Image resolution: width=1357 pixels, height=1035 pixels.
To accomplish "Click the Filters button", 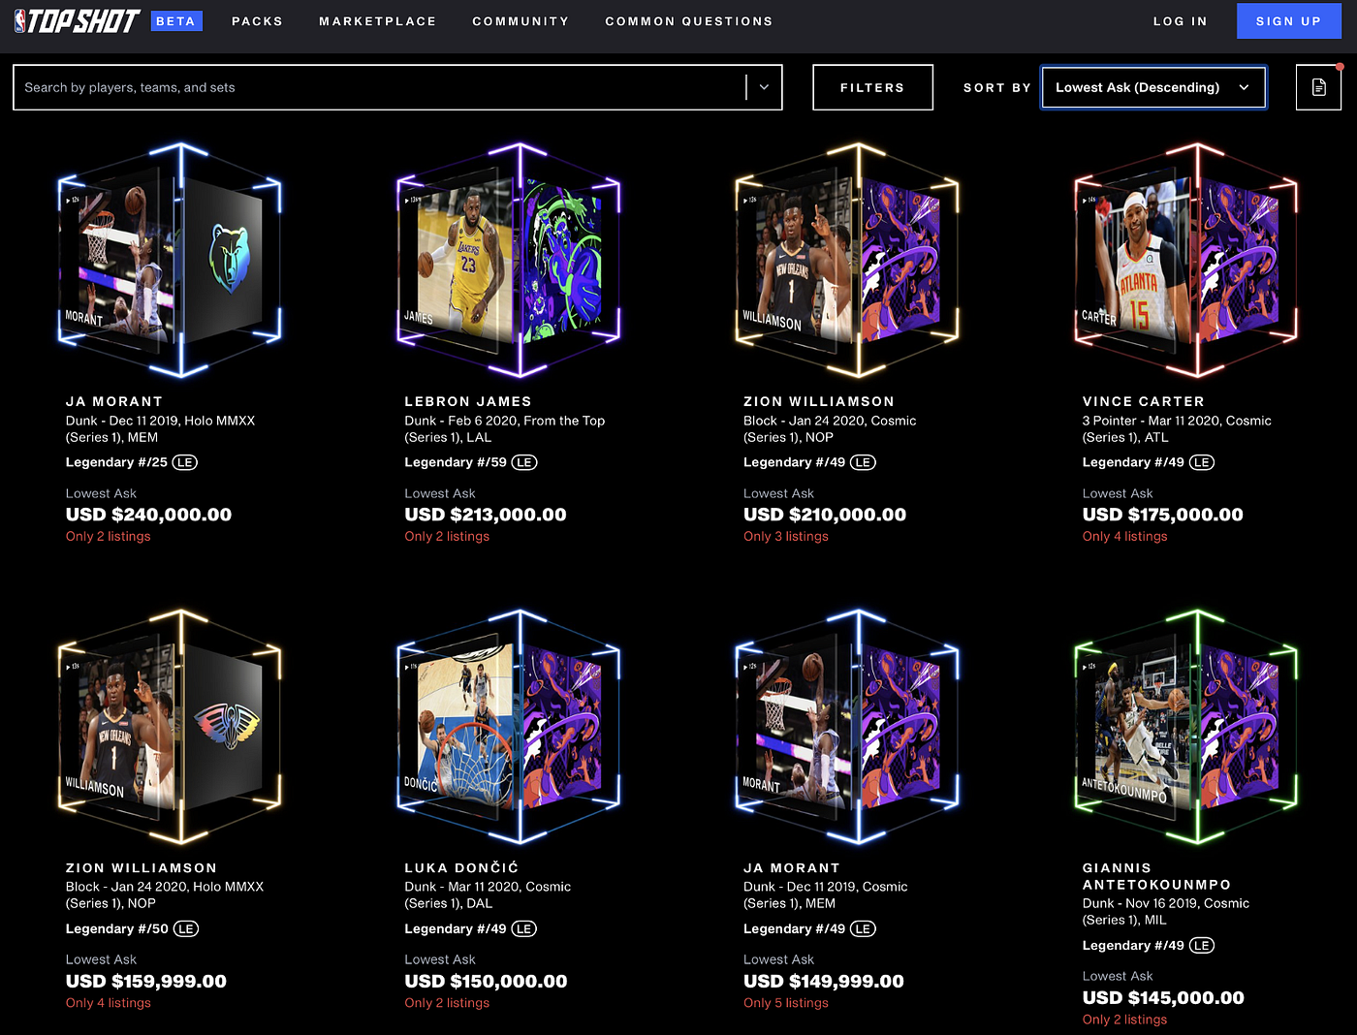I will 872,87.
